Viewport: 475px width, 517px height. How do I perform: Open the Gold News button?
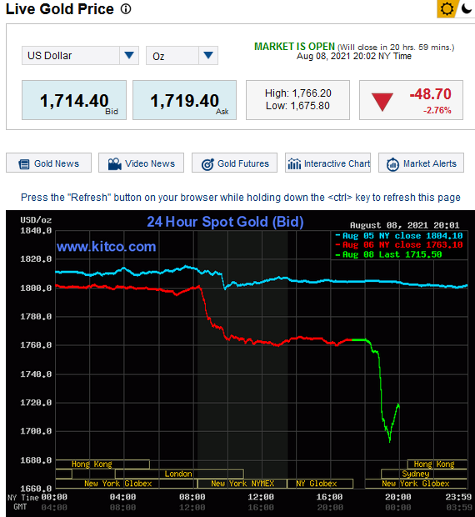(x=49, y=163)
